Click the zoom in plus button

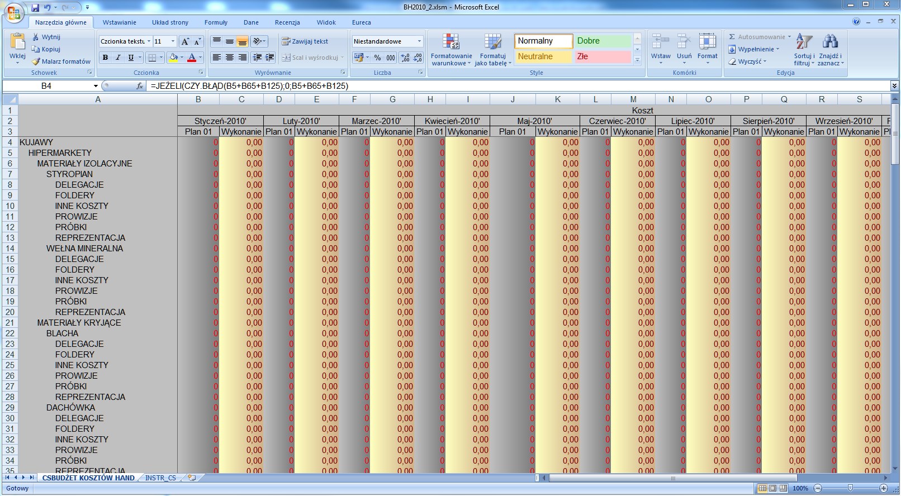[884, 488]
